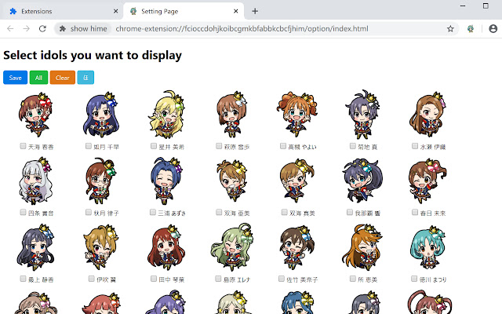Click the 徳川 まつり teal-haired character image
Screen dimensions: 502x314
tap(427, 247)
